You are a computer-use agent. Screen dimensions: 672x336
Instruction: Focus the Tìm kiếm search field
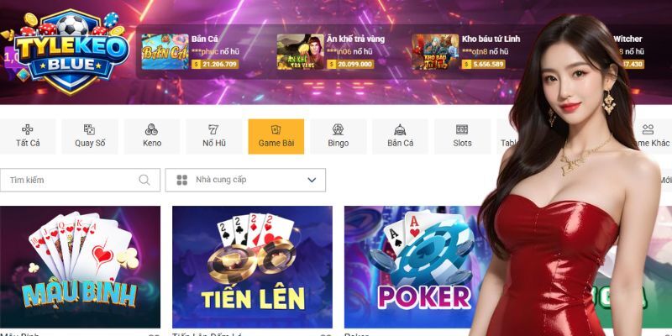(80, 180)
